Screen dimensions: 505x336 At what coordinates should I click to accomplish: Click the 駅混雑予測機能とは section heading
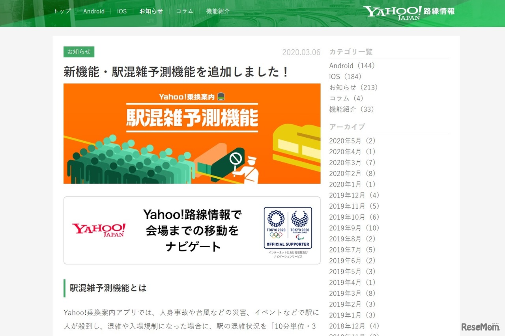click(108, 288)
